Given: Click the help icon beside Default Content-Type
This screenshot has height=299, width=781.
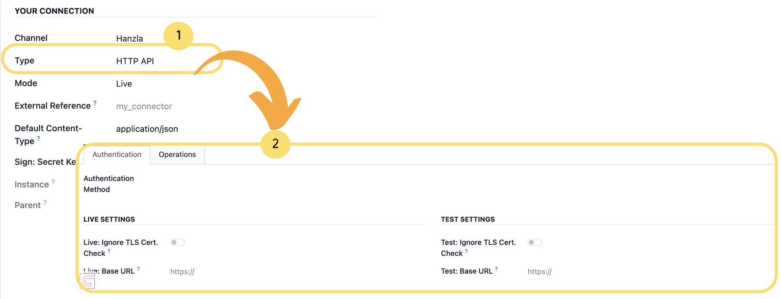Looking at the screenshot, I should 39,138.
